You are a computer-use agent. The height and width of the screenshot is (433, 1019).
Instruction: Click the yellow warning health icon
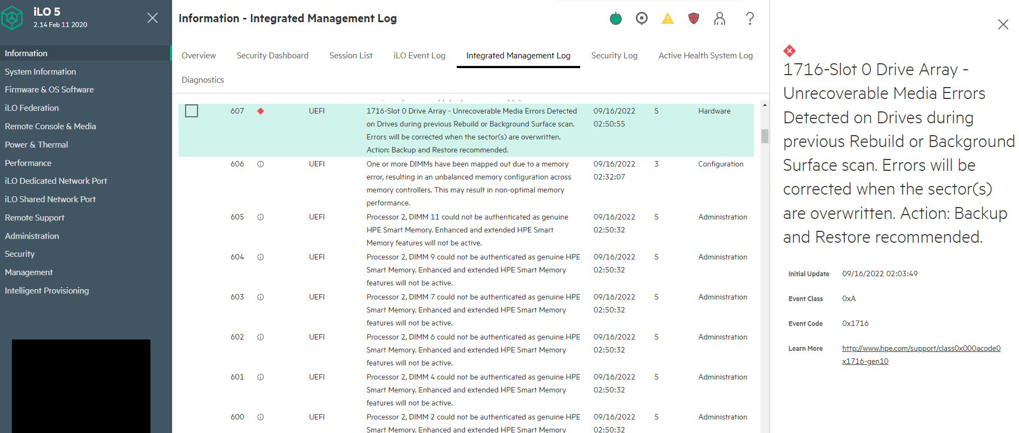[668, 19]
